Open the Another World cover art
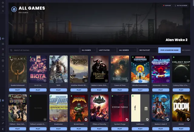This screenshot has height=132, width=194. point(79,69)
